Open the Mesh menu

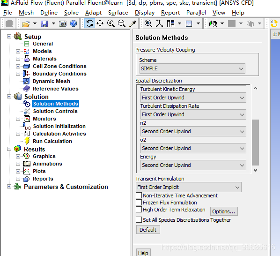point(26,13)
